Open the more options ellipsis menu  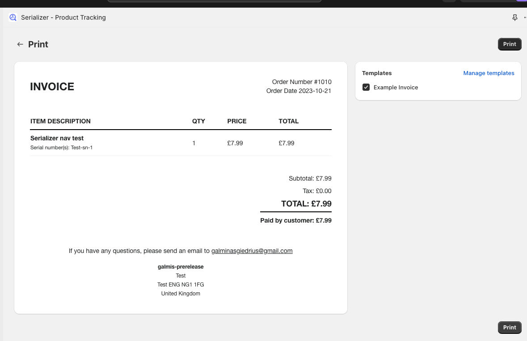coord(525,17)
